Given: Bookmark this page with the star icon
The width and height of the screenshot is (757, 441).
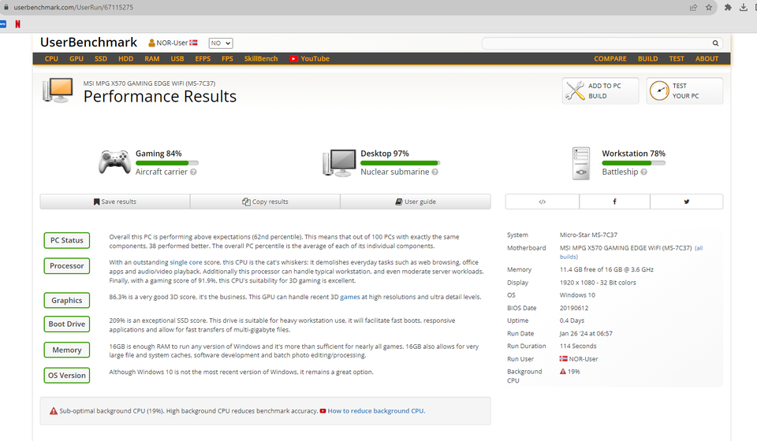Looking at the screenshot, I should point(709,7).
